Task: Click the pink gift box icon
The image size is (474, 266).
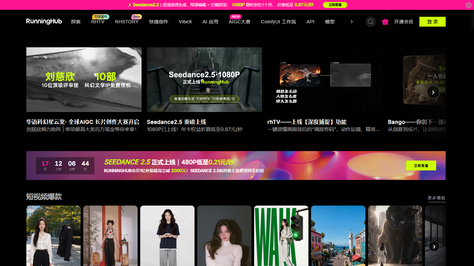Action: (x=385, y=22)
